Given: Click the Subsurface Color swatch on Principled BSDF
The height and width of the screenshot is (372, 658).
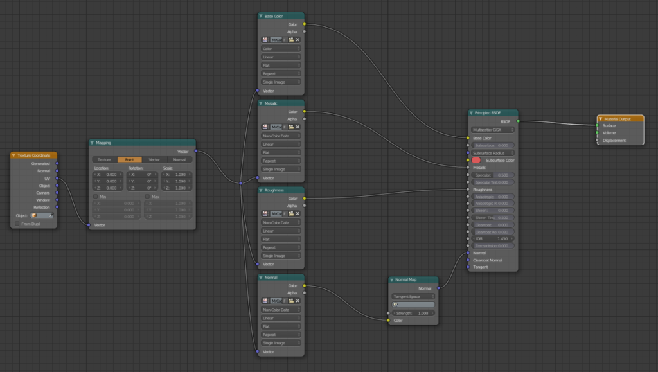Looking at the screenshot, I should tap(476, 160).
